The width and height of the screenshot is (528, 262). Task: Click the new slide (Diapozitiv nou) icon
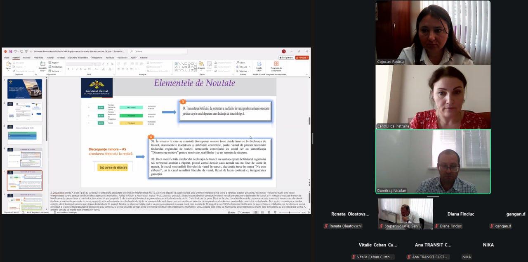click(x=42, y=65)
